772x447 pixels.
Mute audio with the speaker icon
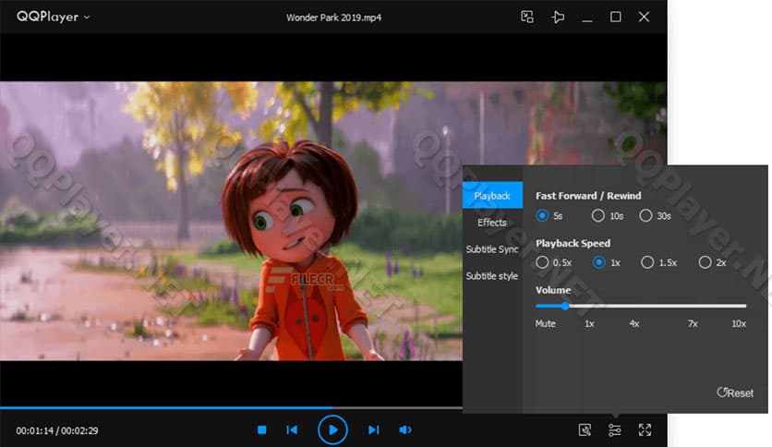pos(404,429)
